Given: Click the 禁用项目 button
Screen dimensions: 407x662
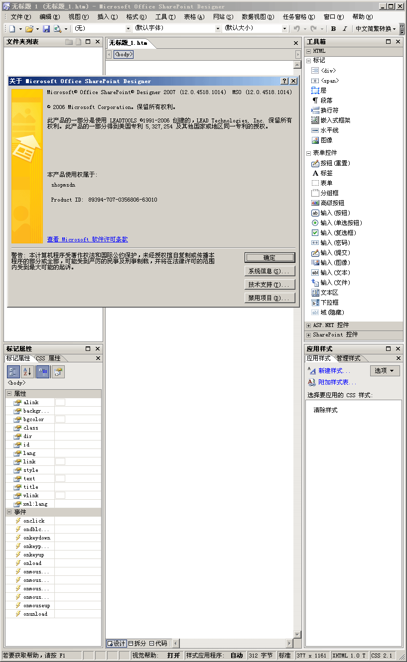Looking at the screenshot, I should [x=270, y=298].
